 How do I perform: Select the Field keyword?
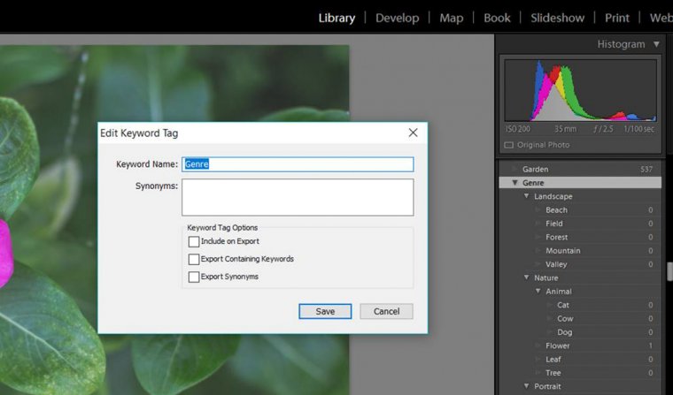pyautogui.click(x=553, y=224)
